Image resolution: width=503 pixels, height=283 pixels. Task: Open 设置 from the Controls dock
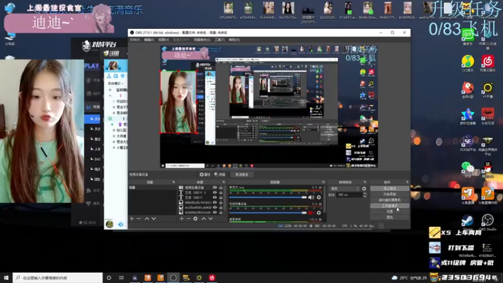pyautogui.click(x=389, y=211)
